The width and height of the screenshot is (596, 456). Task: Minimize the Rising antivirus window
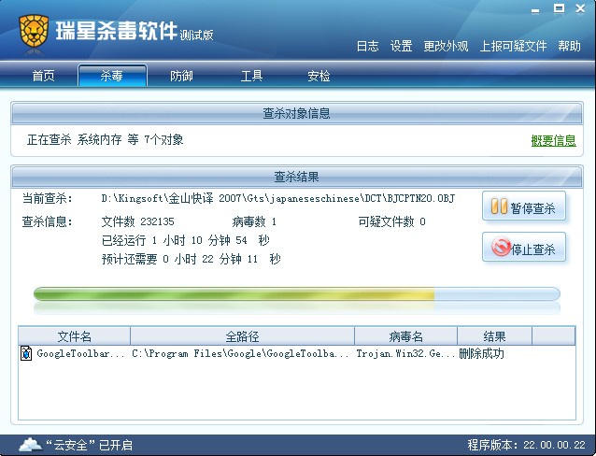tap(535, 10)
